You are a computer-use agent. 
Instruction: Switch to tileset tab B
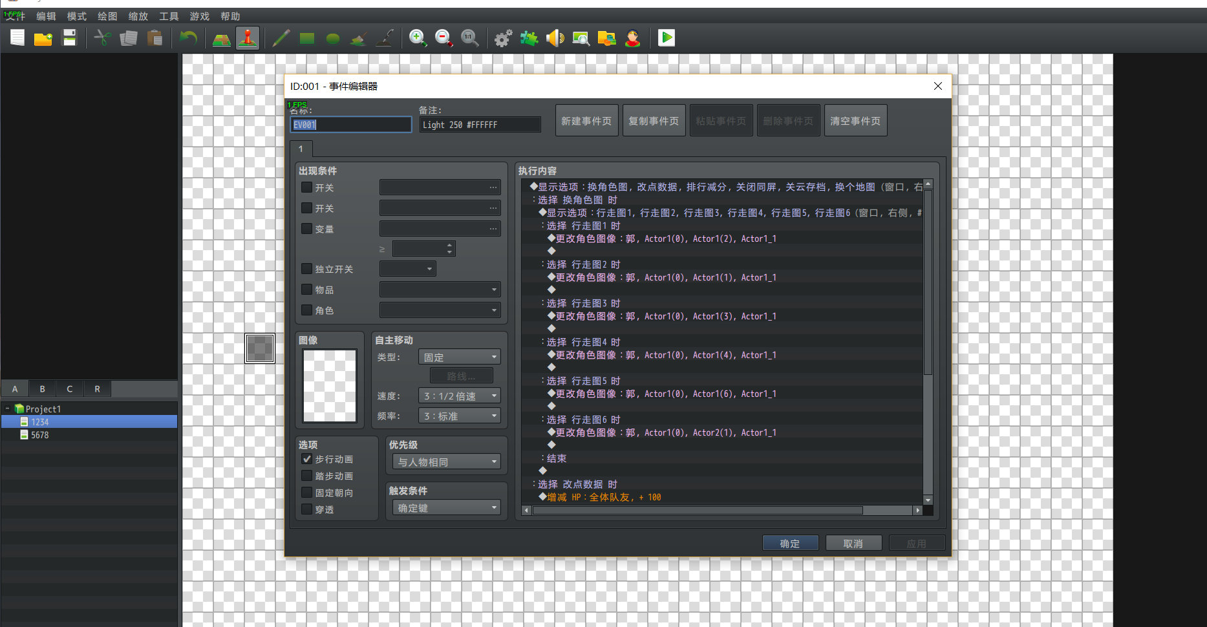click(x=43, y=388)
